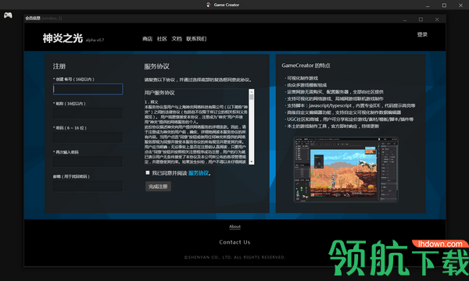Minimize the inner 会员信息 window
Viewport: 469px width, 281px height.
point(405,20)
